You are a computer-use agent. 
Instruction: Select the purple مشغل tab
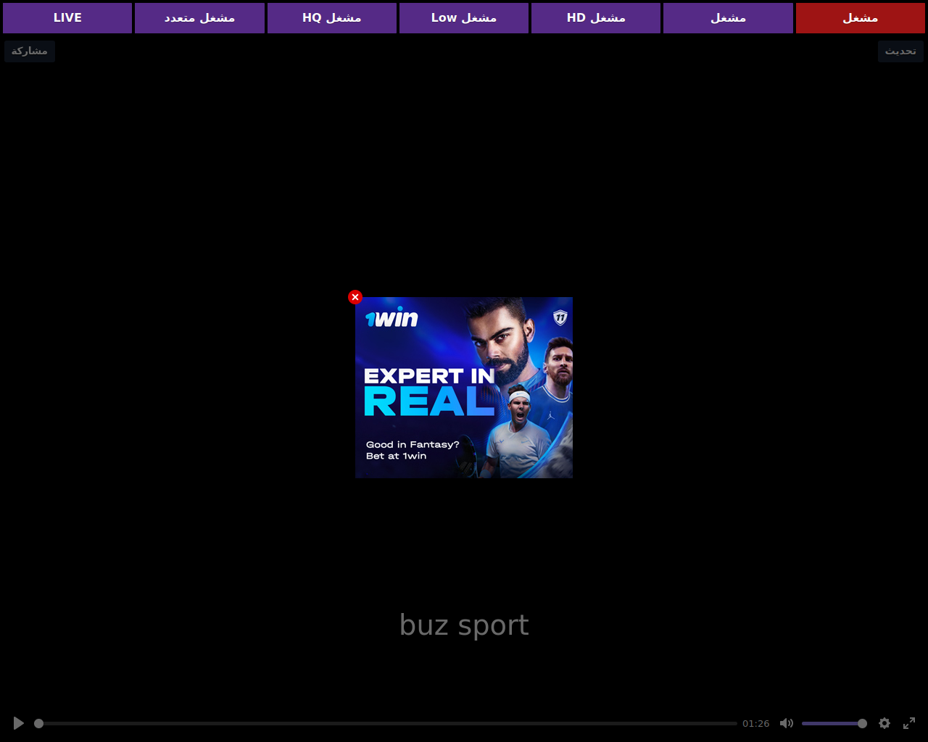tap(728, 18)
